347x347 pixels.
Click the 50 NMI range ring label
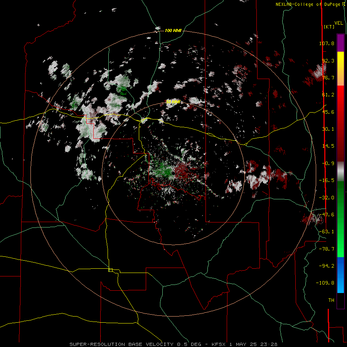point(173,102)
